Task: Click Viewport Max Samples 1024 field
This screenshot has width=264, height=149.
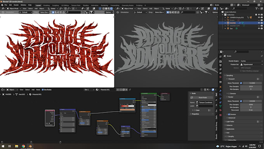Action: pos(251,86)
